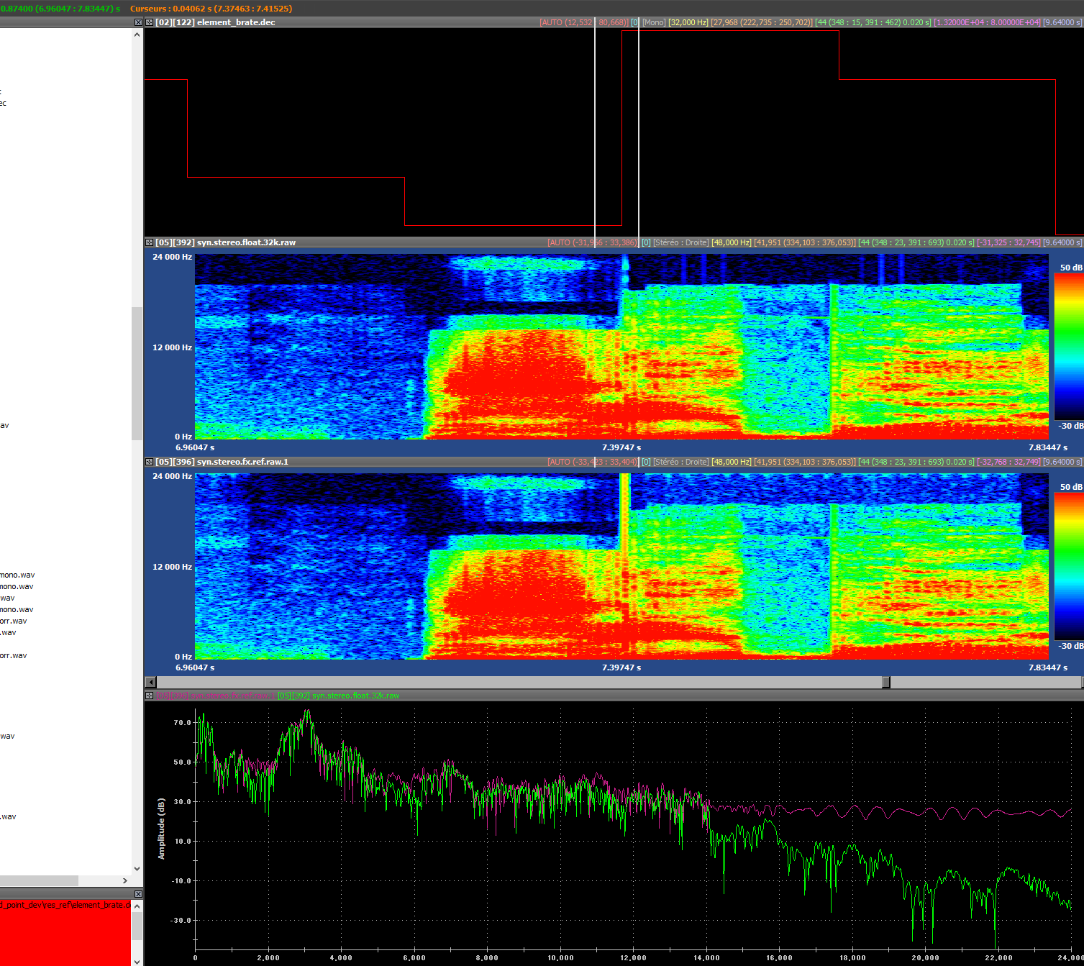Close the bottom-left red log panel

pos(138,894)
